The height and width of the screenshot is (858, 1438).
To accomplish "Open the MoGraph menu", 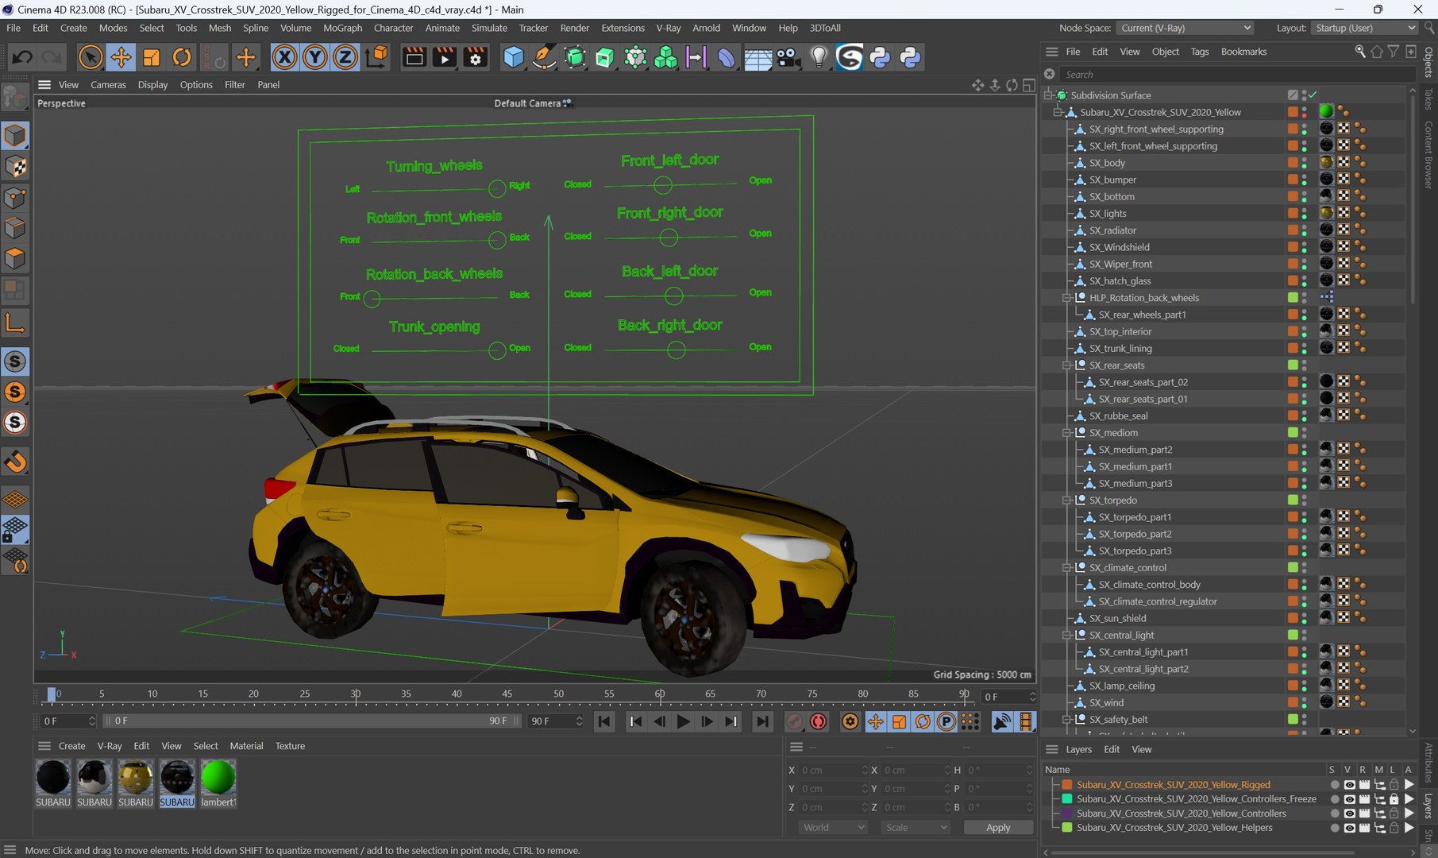I will 342,28.
